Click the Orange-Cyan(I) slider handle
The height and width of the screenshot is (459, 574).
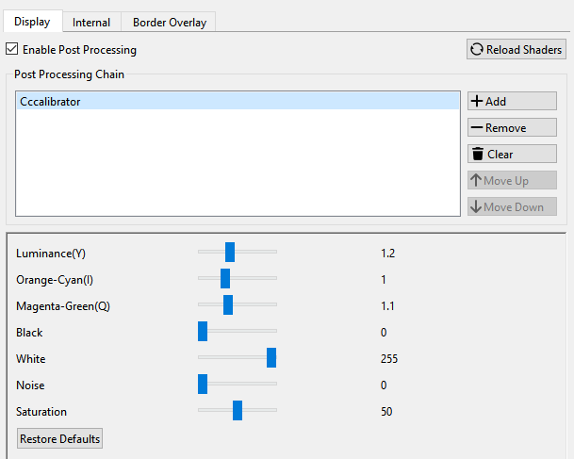(225, 278)
